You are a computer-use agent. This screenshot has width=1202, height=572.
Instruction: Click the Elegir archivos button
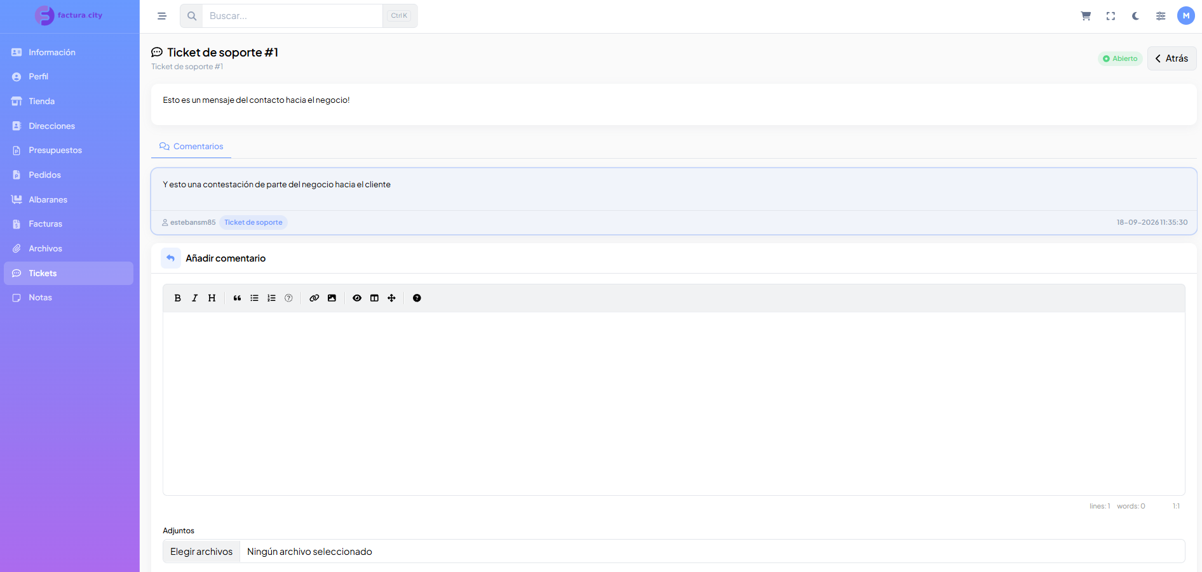pos(201,551)
